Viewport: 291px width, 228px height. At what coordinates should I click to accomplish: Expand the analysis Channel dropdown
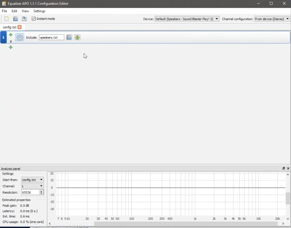32,186
